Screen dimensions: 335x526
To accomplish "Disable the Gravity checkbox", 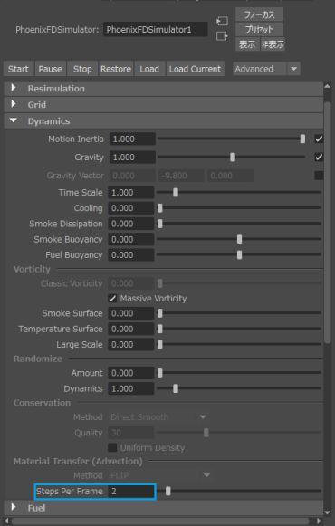I will point(319,157).
